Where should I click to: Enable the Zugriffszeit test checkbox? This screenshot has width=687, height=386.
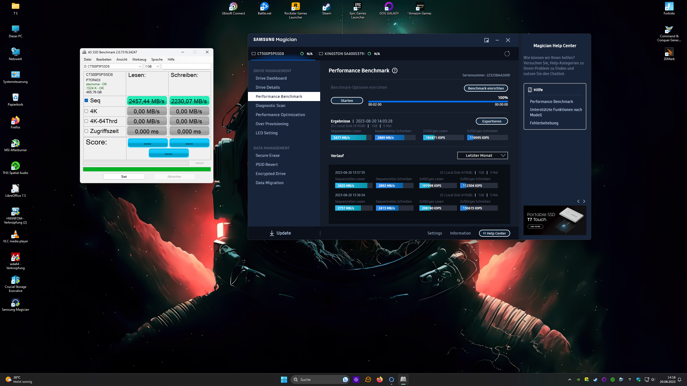(x=86, y=131)
